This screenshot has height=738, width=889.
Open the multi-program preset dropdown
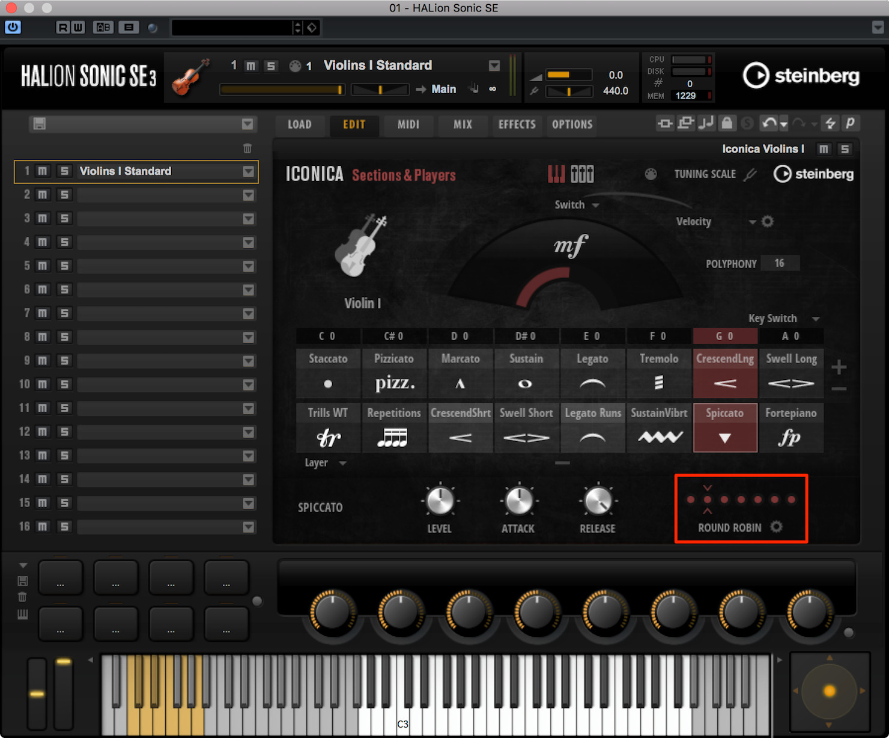(247, 124)
